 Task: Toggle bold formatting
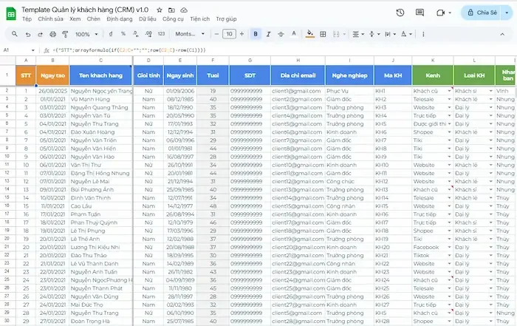256,34
